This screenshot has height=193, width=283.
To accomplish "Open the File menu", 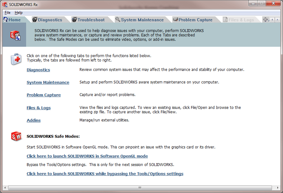I will (x=8, y=13).
